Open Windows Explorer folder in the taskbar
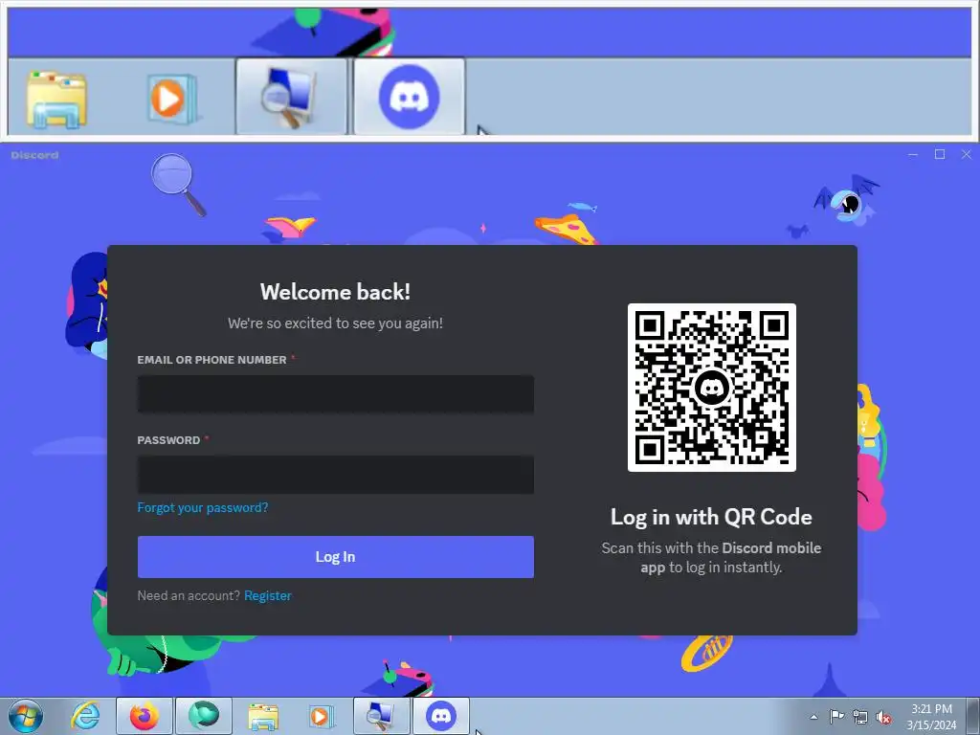980x735 pixels. [x=263, y=716]
